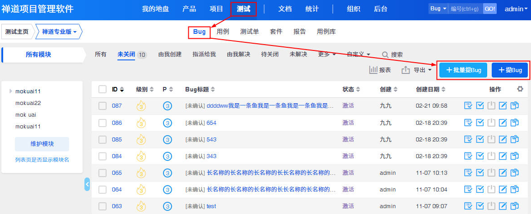Tick the checkbox for bug 087
This screenshot has height=214, width=531.
click(102, 106)
